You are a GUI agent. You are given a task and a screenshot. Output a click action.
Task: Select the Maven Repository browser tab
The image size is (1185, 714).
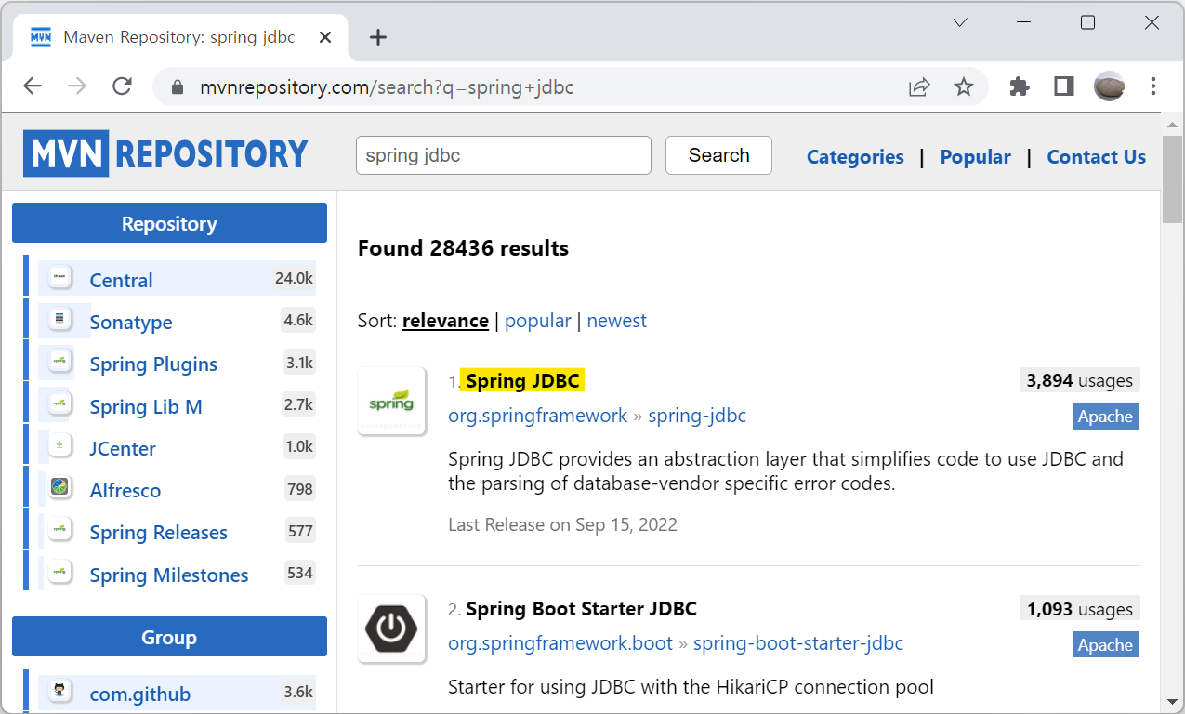coord(178,37)
